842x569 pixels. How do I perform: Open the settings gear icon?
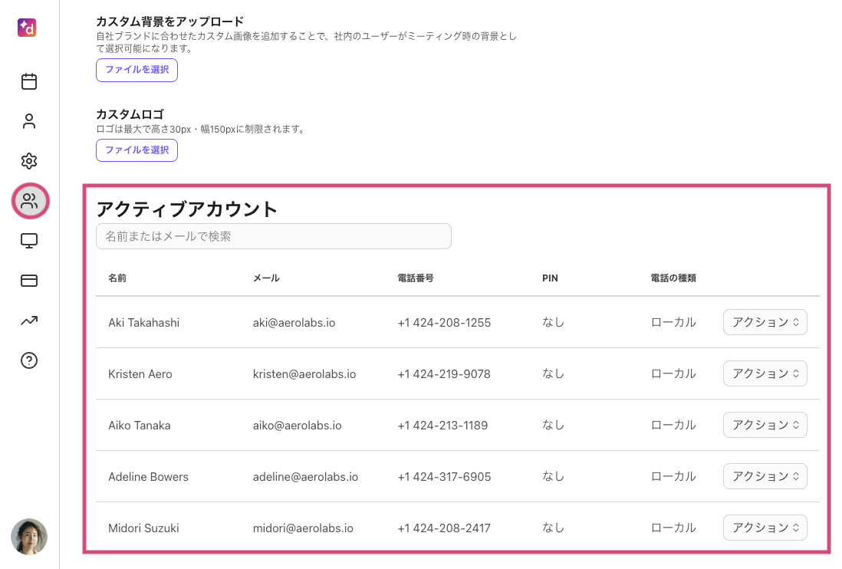[x=29, y=161]
